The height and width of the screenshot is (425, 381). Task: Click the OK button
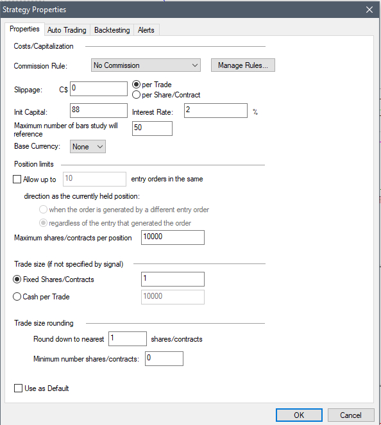pyautogui.click(x=299, y=415)
